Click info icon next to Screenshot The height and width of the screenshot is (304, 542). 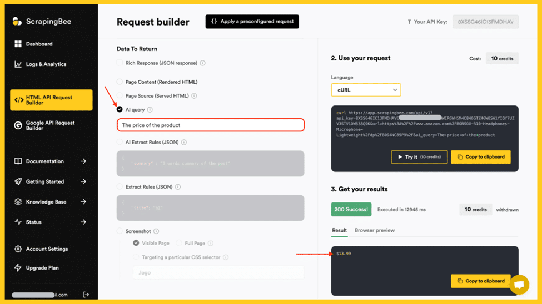pos(156,231)
